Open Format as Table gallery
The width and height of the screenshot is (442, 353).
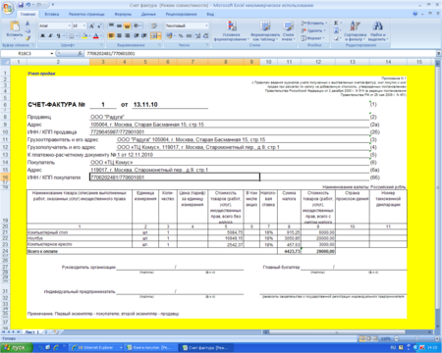coord(265,30)
